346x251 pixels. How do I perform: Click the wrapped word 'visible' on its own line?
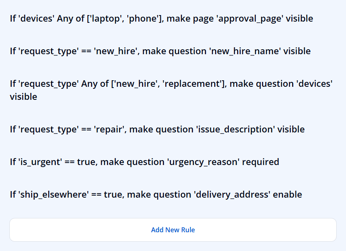[x=23, y=97]
